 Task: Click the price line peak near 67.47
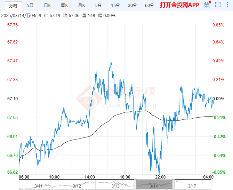pyautogui.click(x=111, y=62)
